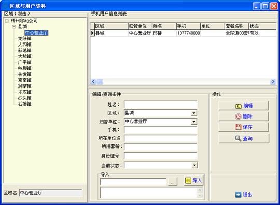Viewport: 280px width, 205px height.
Task: Click the 编辑 edit button
Action: pyautogui.click(x=244, y=106)
